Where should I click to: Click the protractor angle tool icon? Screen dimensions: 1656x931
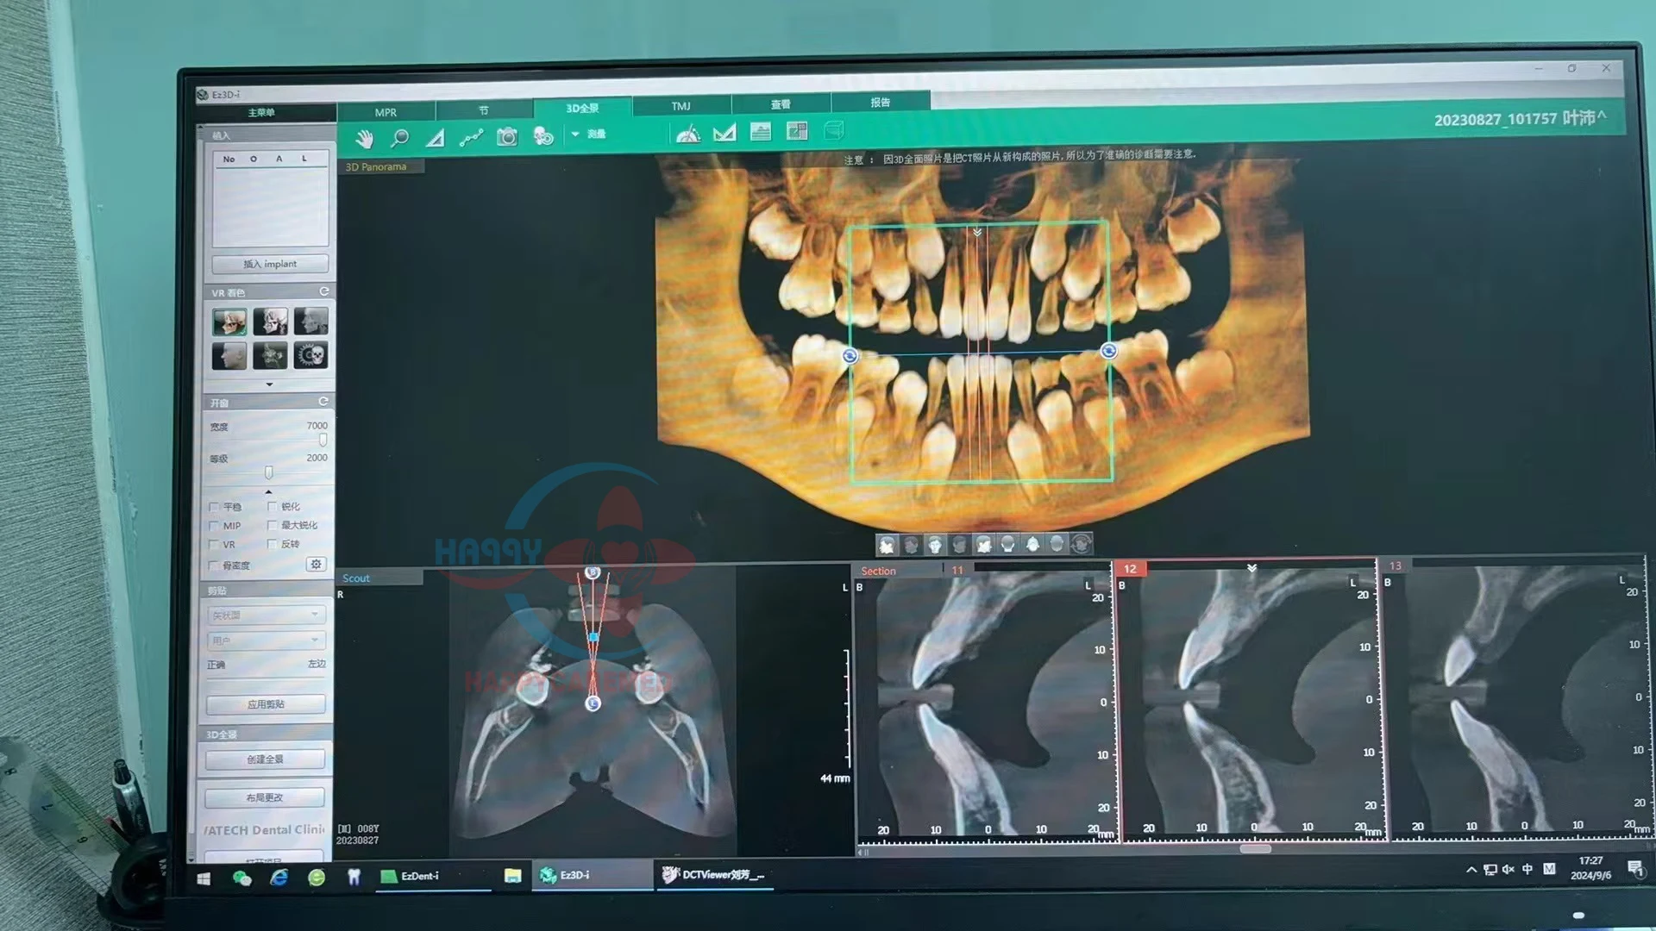[687, 134]
